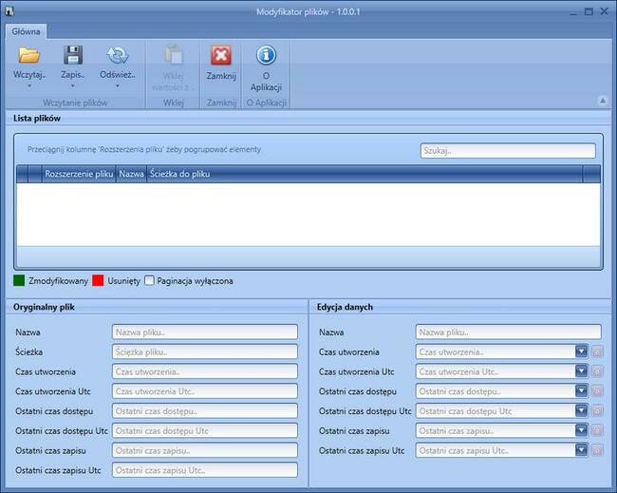Click the green Zmodyfikowany color square
The width and height of the screenshot is (617, 493).
click(x=20, y=281)
